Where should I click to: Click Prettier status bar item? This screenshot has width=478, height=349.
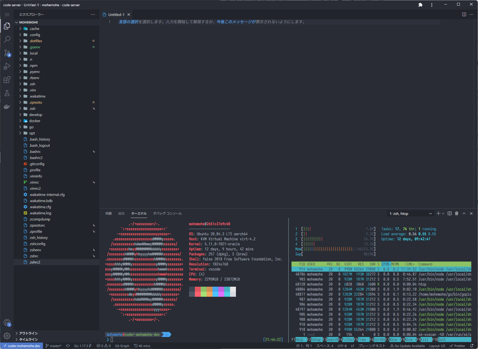click(x=457, y=346)
